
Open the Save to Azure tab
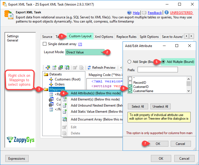172,37
